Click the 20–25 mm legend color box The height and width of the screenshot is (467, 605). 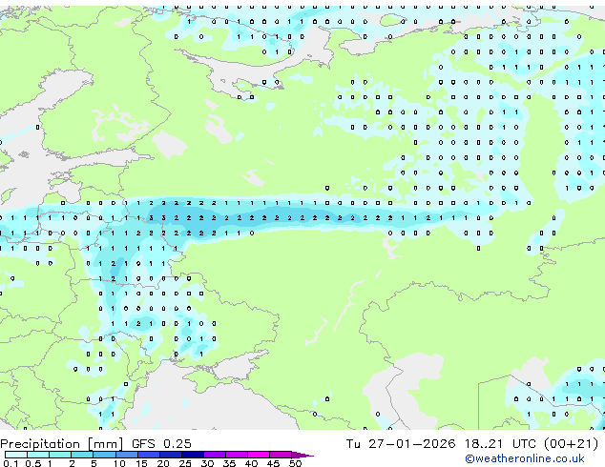tap(171, 455)
